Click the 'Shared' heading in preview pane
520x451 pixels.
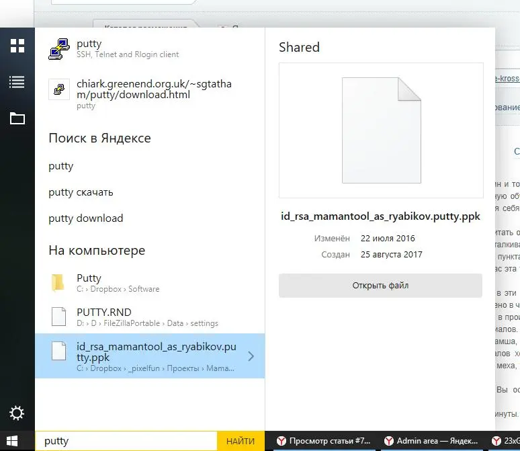(x=299, y=47)
